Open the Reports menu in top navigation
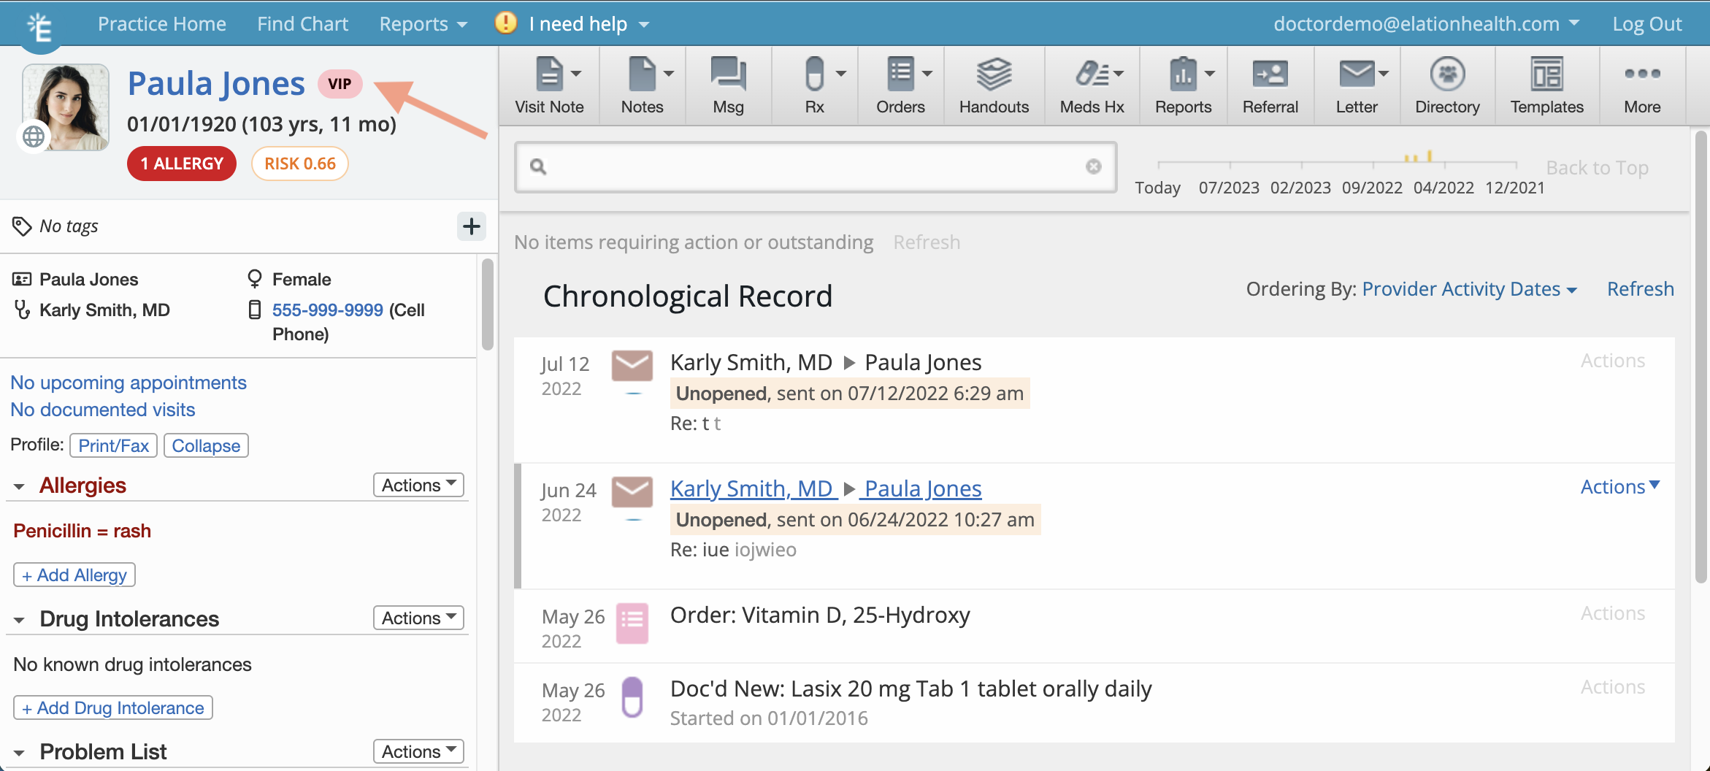Screen dimensions: 1710x771 tap(422, 24)
